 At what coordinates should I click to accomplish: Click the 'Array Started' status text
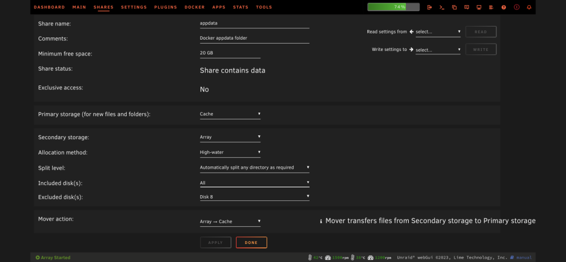pyautogui.click(x=55, y=257)
